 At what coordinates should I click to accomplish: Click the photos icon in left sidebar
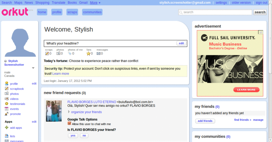(x=6, y=94)
